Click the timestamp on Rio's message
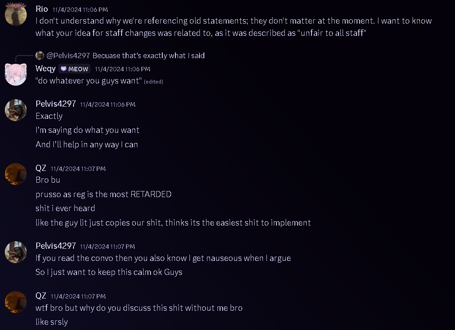455x330 pixels. tap(80, 10)
